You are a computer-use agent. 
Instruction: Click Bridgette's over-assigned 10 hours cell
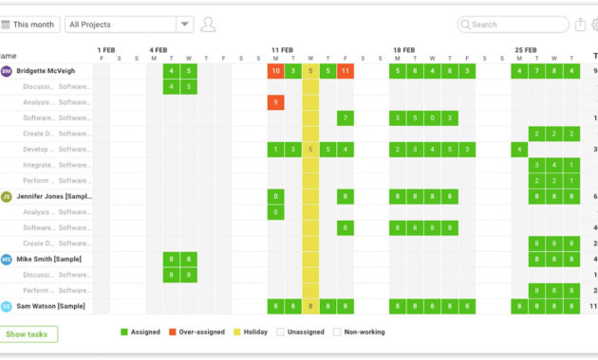275,71
